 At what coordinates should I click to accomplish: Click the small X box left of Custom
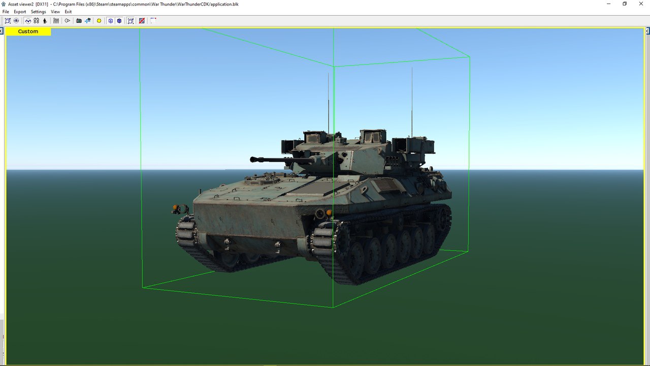point(2,32)
